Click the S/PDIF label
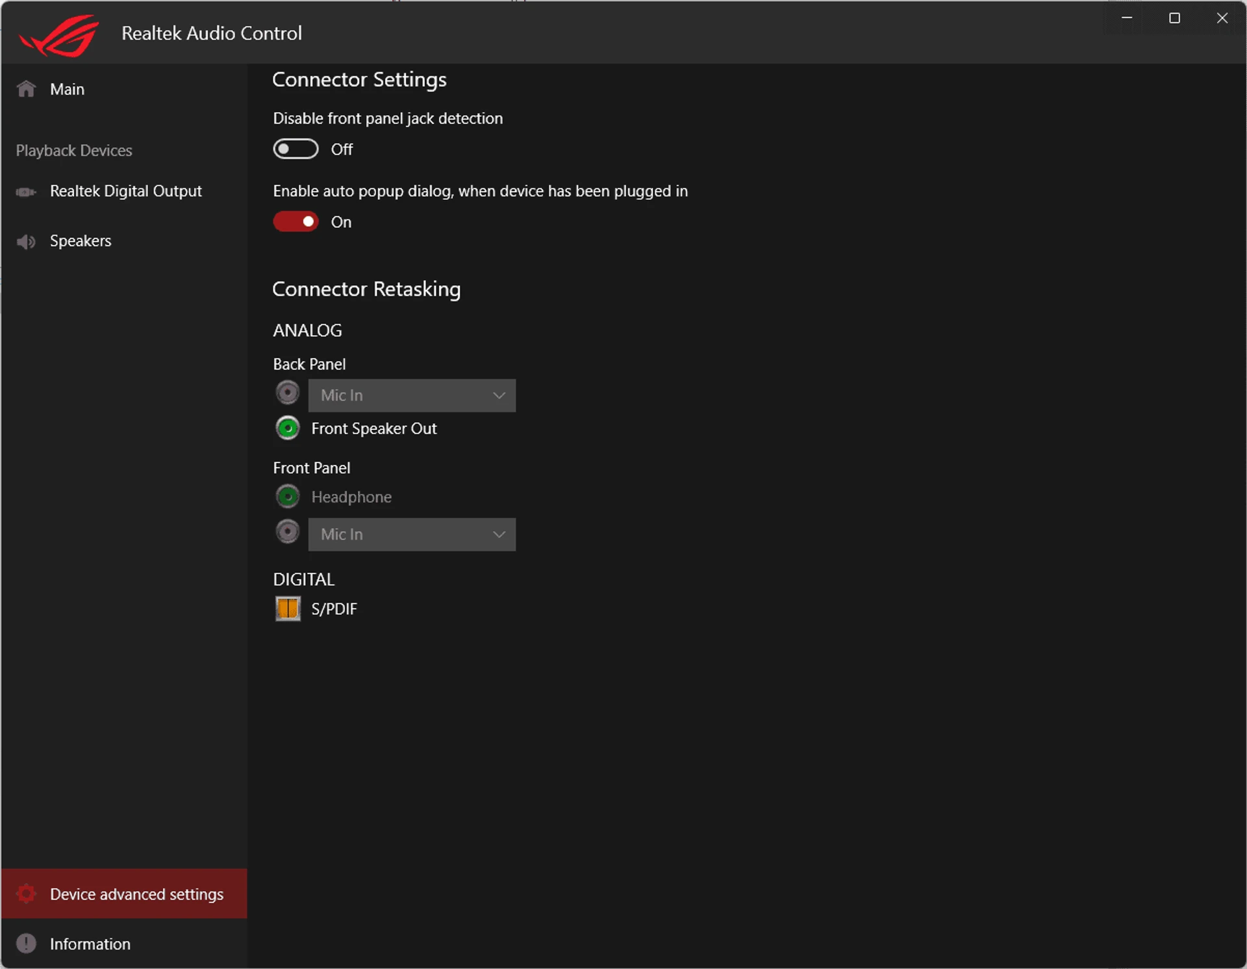 (334, 609)
